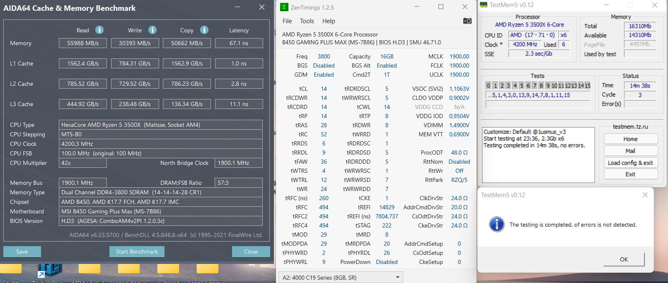Click the DRAM:FSB Ratio 57:3 field
The image size is (668, 283).
(239, 183)
